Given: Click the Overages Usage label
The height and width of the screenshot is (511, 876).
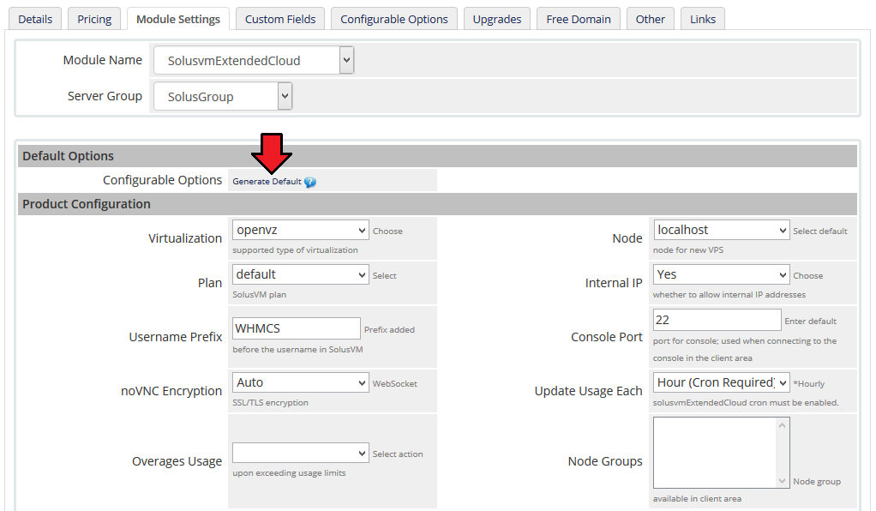Looking at the screenshot, I should (177, 461).
